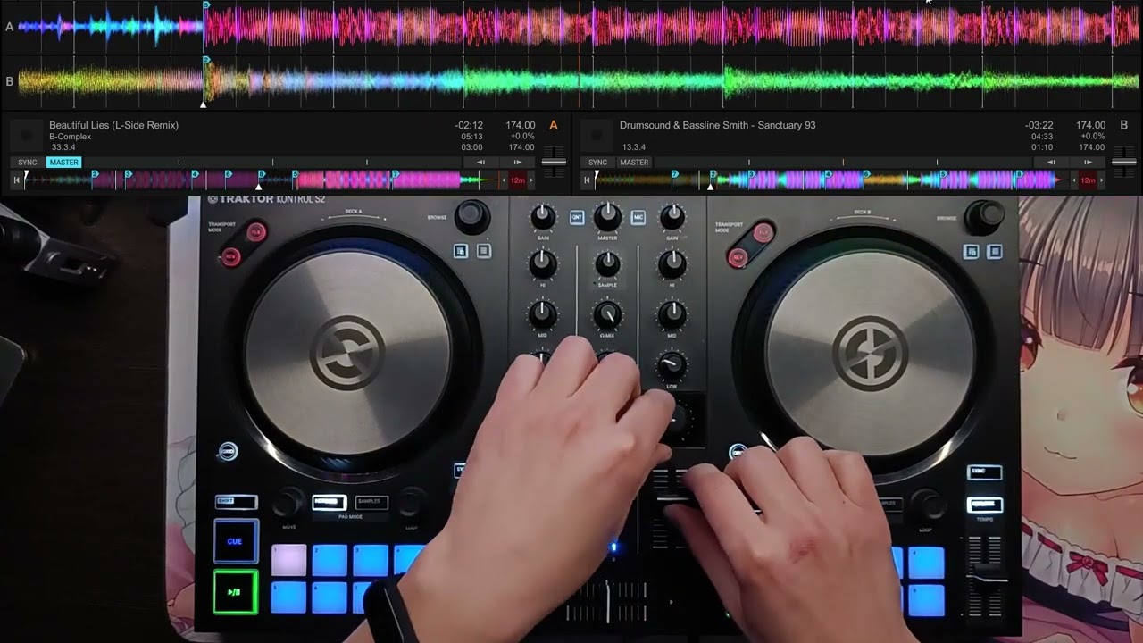Viewport: 1143px width, 643px height.
Task: Open the Deck A letter menu
Action: 554,125
